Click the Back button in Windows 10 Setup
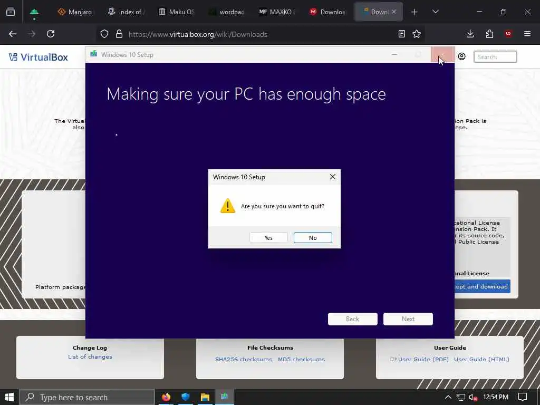Viewport: 540px width, 405px height. [x=353, y=319]
